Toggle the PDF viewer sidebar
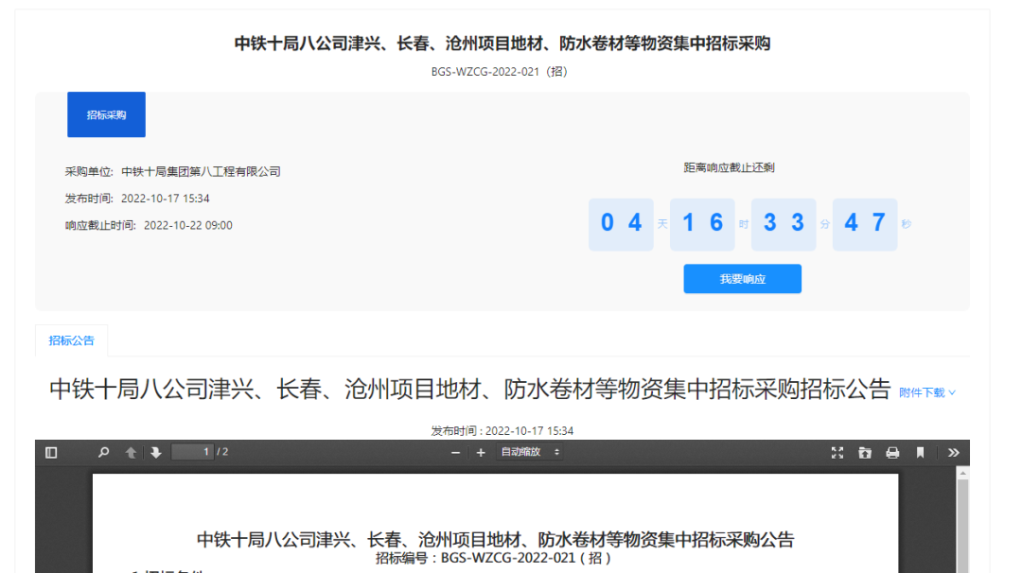The height and width of the screenshot is (573, 1022). pos(51,453)
